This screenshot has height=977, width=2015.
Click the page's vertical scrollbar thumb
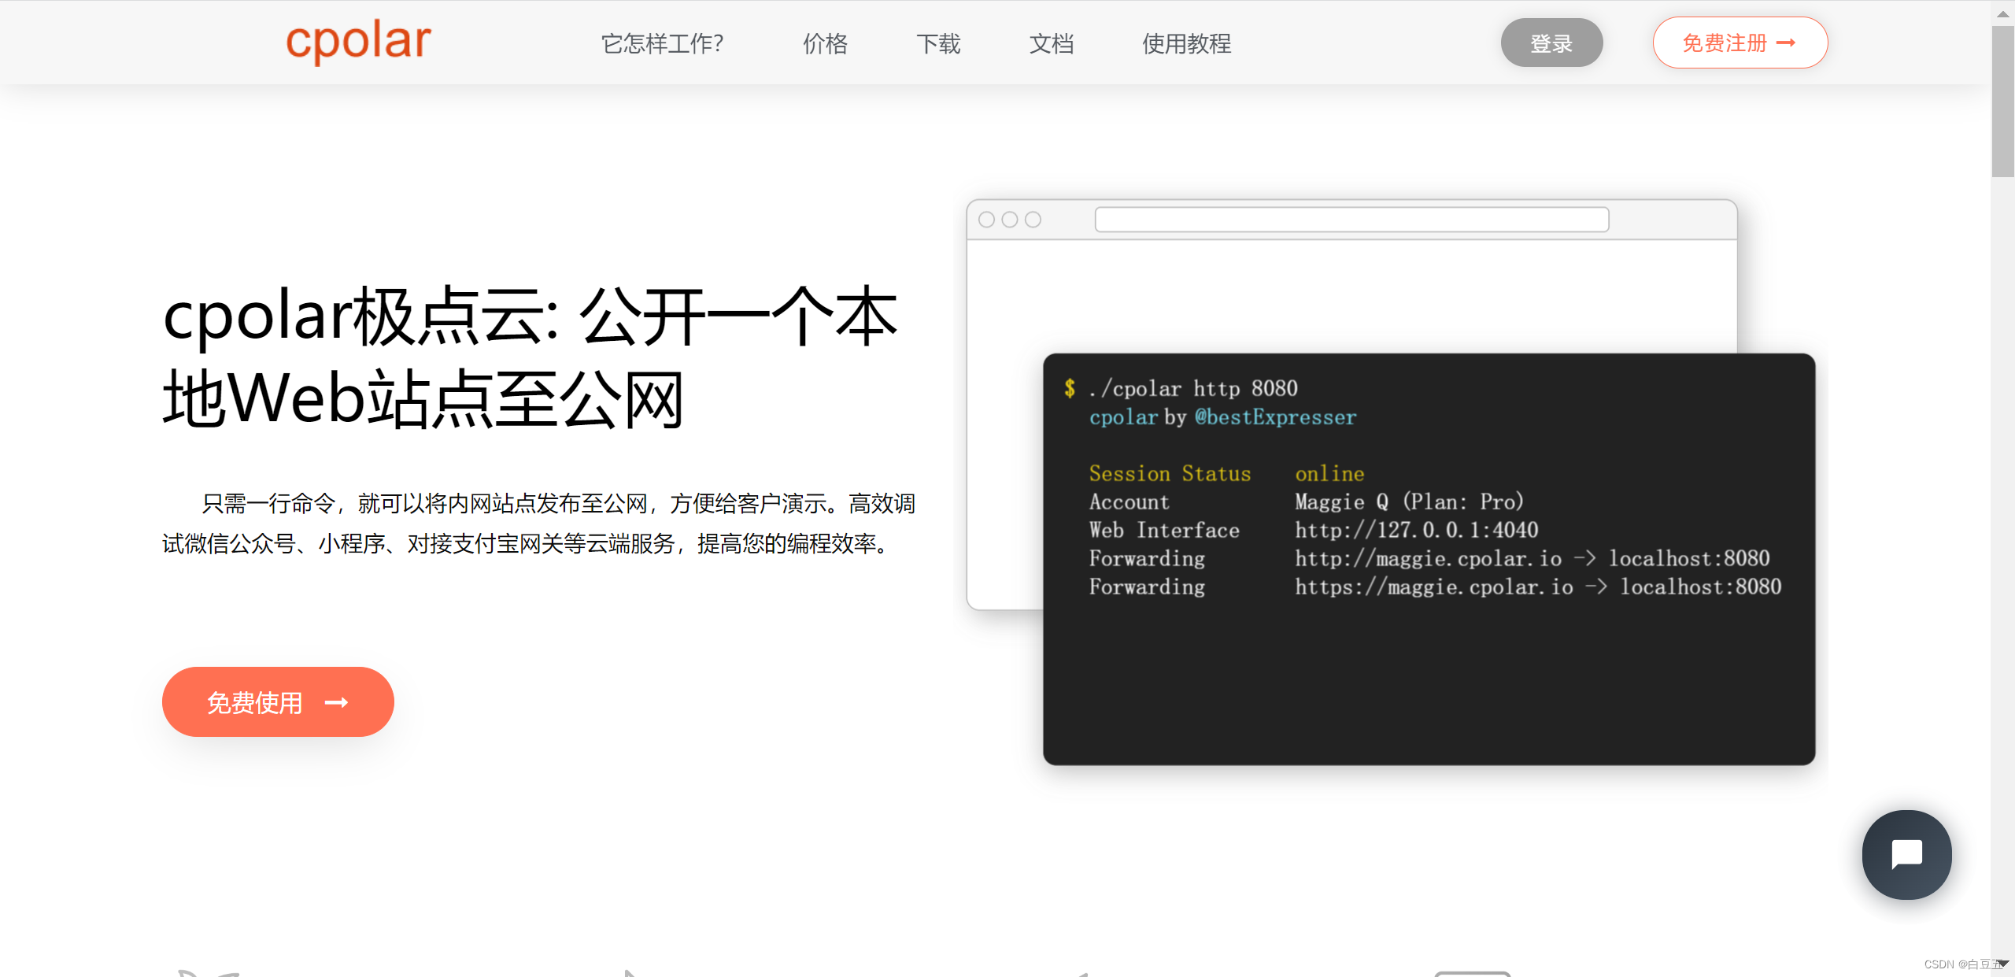2002,101
